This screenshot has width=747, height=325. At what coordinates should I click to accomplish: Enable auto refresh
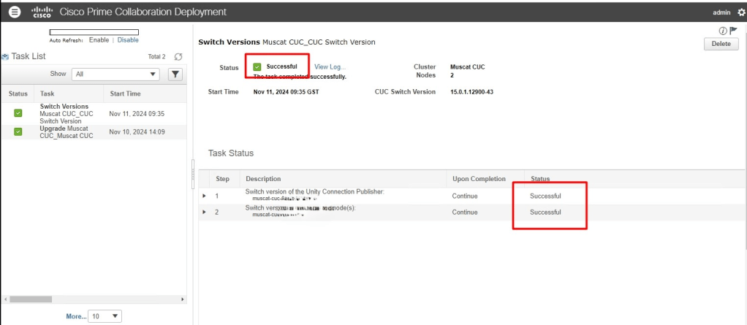click(99, 40)
